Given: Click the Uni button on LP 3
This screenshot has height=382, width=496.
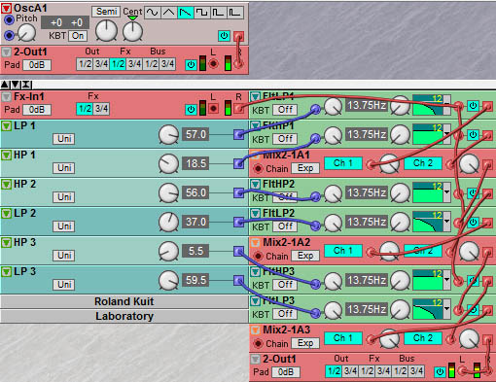Looking at the screenshot, I should tap(64, 285).
